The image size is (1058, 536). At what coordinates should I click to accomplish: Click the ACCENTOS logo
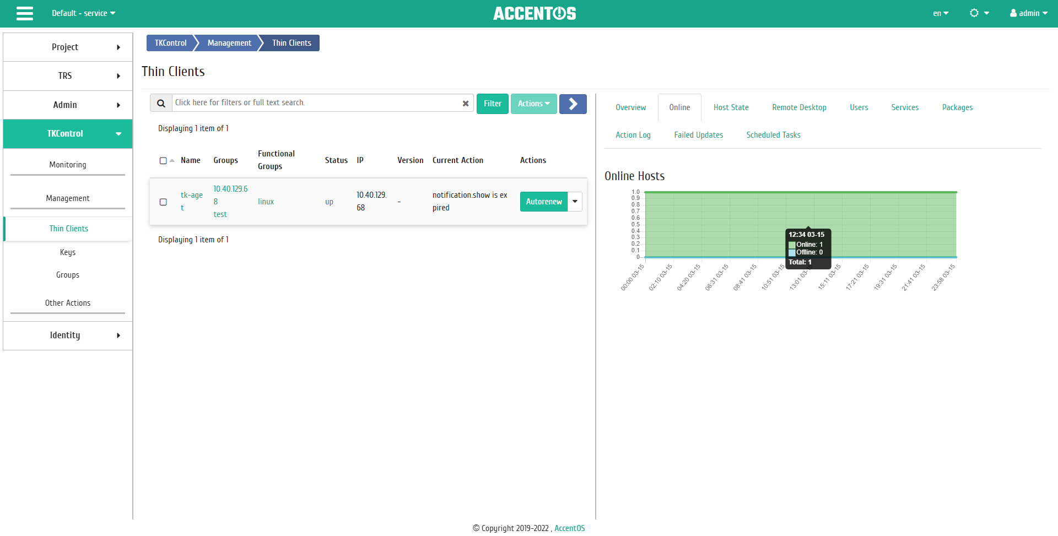[535, 13]
